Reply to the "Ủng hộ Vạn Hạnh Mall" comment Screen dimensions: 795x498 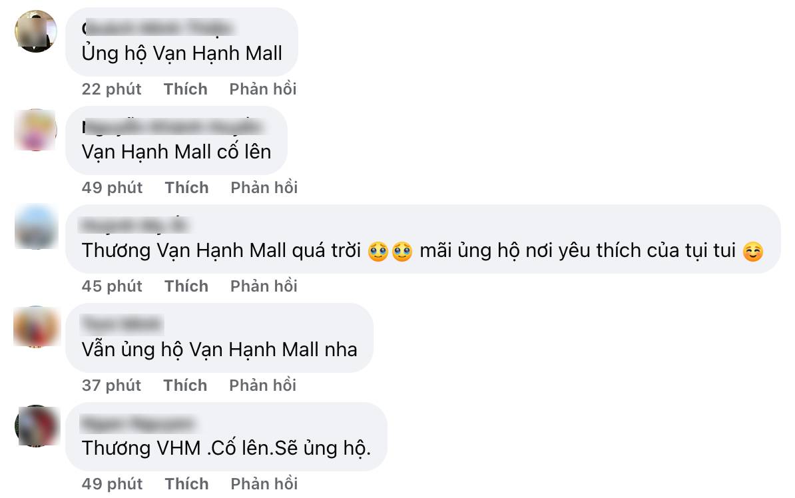[262, 89]
